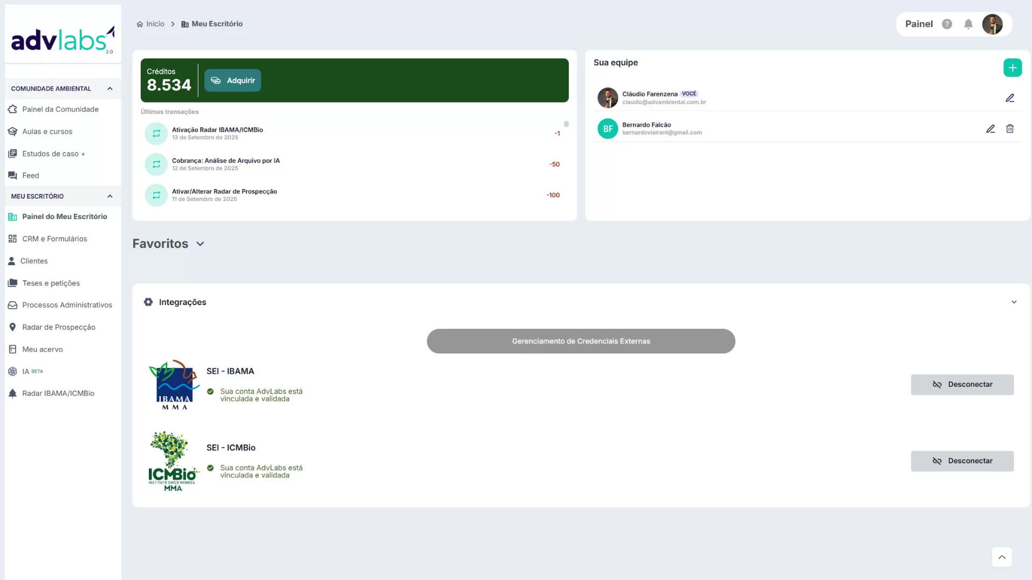Edit Cláudio Farenzena with pencil icon
Screen dimensions: 1032x580
click(1010, 98)
